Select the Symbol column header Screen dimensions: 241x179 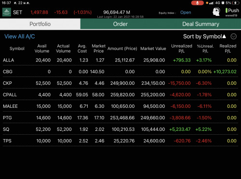coord(17,49)
